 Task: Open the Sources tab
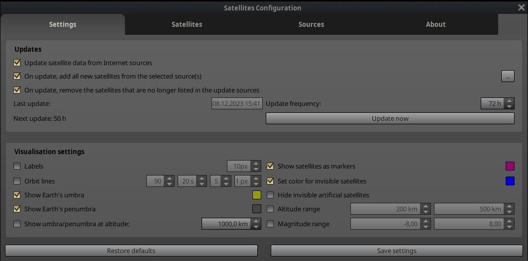pyautogui.click(x=311, y=24)
